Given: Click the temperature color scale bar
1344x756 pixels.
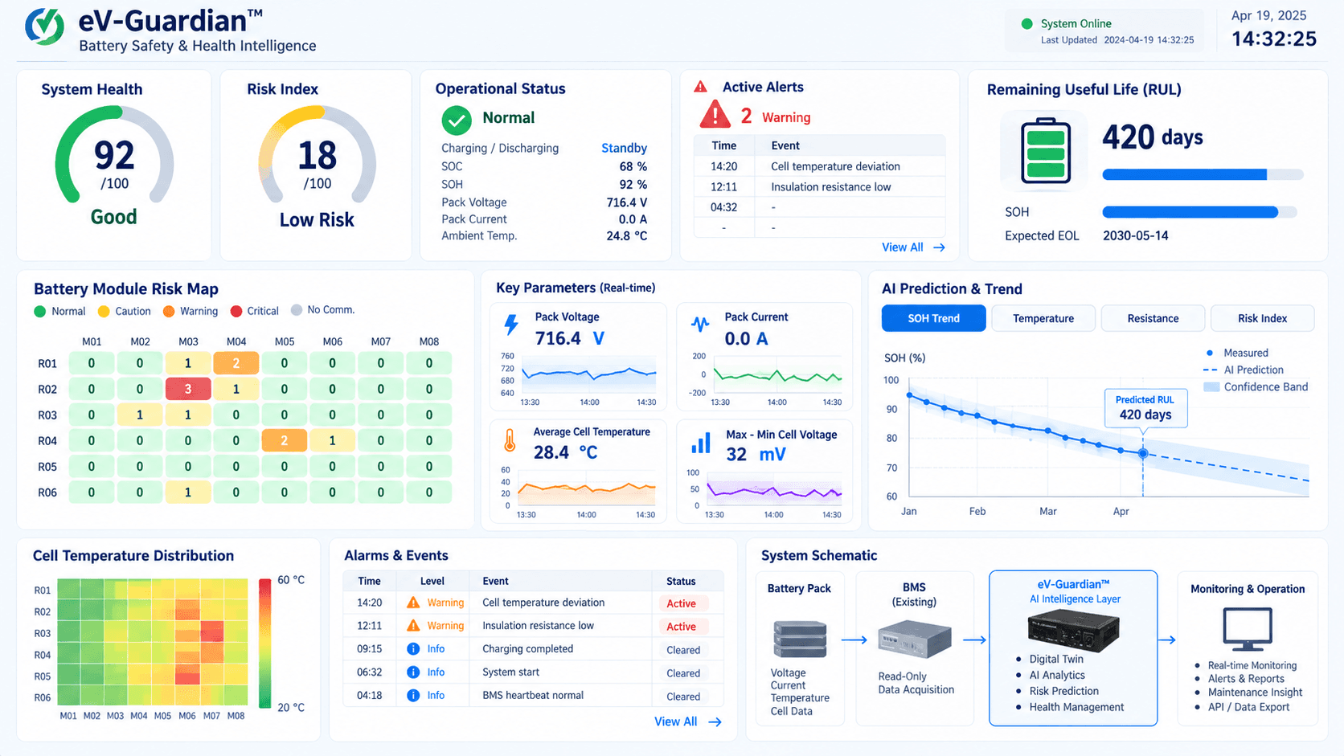Looking at the screenshot, I should 264,644.
